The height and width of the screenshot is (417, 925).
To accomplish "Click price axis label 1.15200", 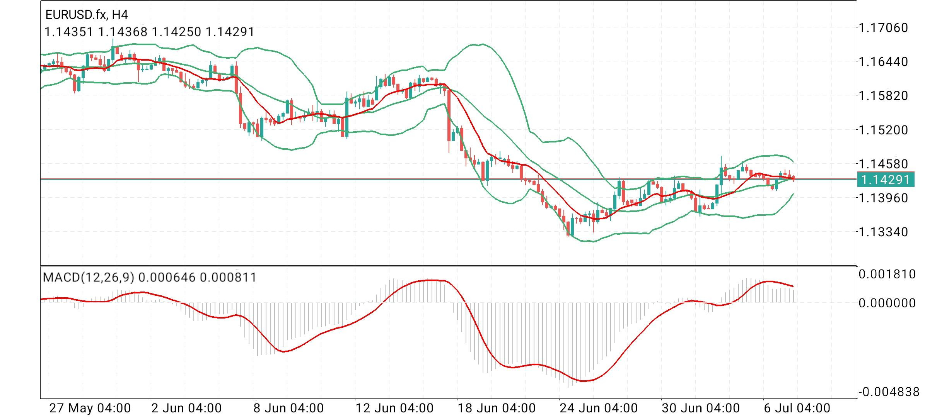I will click(883, 130).
